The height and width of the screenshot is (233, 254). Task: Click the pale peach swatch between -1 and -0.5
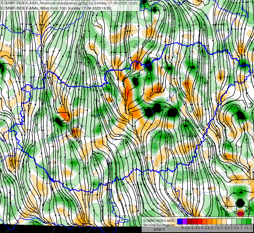pos(224,222)
